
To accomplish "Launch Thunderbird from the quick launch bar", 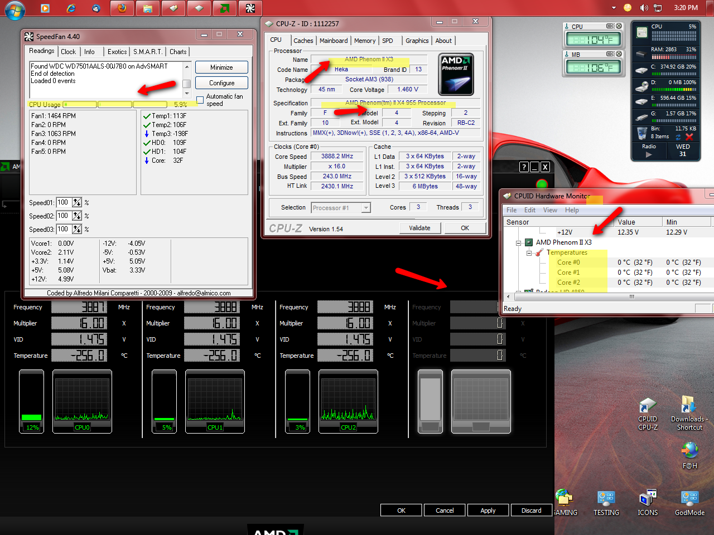I will 97,8.
